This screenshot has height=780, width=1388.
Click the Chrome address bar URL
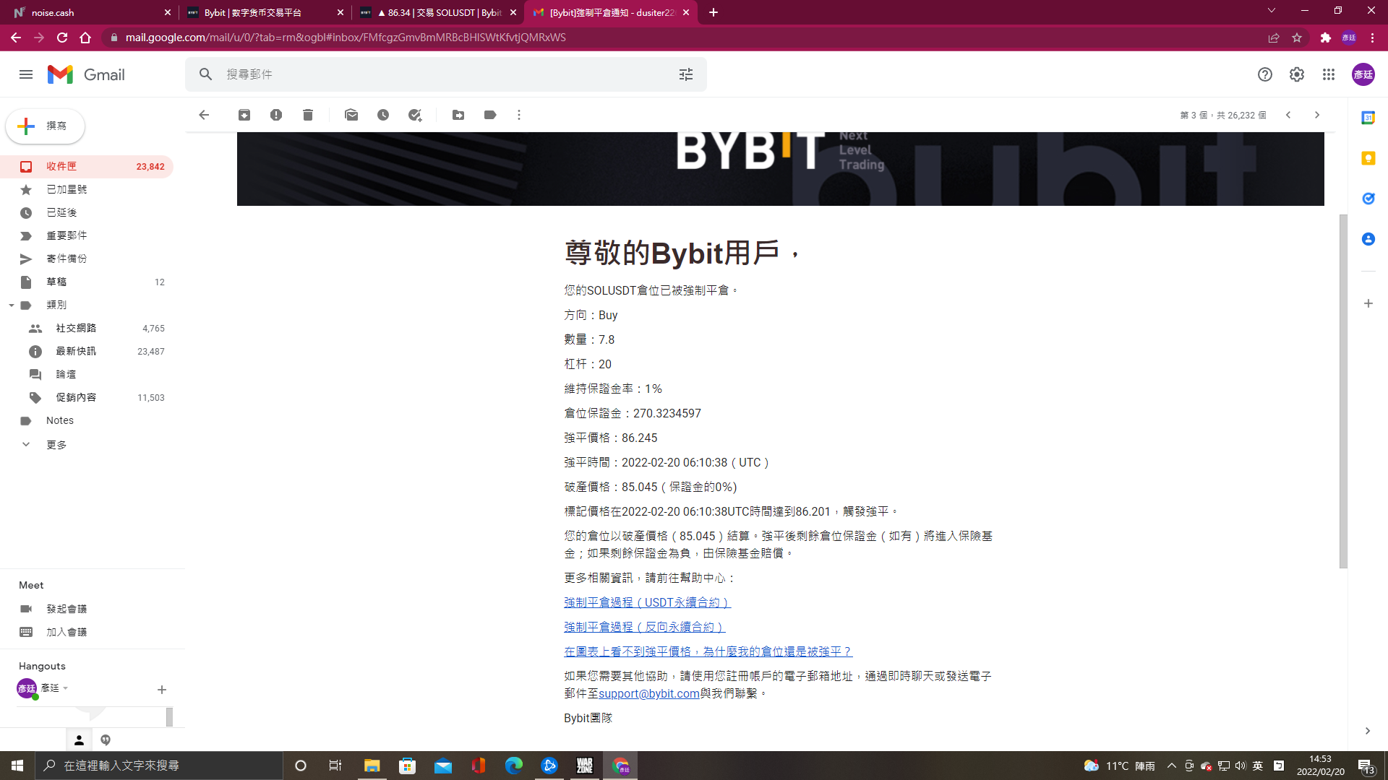pos(346,38)
